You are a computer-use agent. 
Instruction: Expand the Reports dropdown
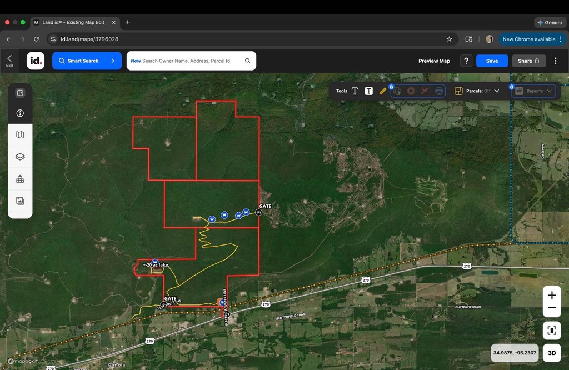533,91
